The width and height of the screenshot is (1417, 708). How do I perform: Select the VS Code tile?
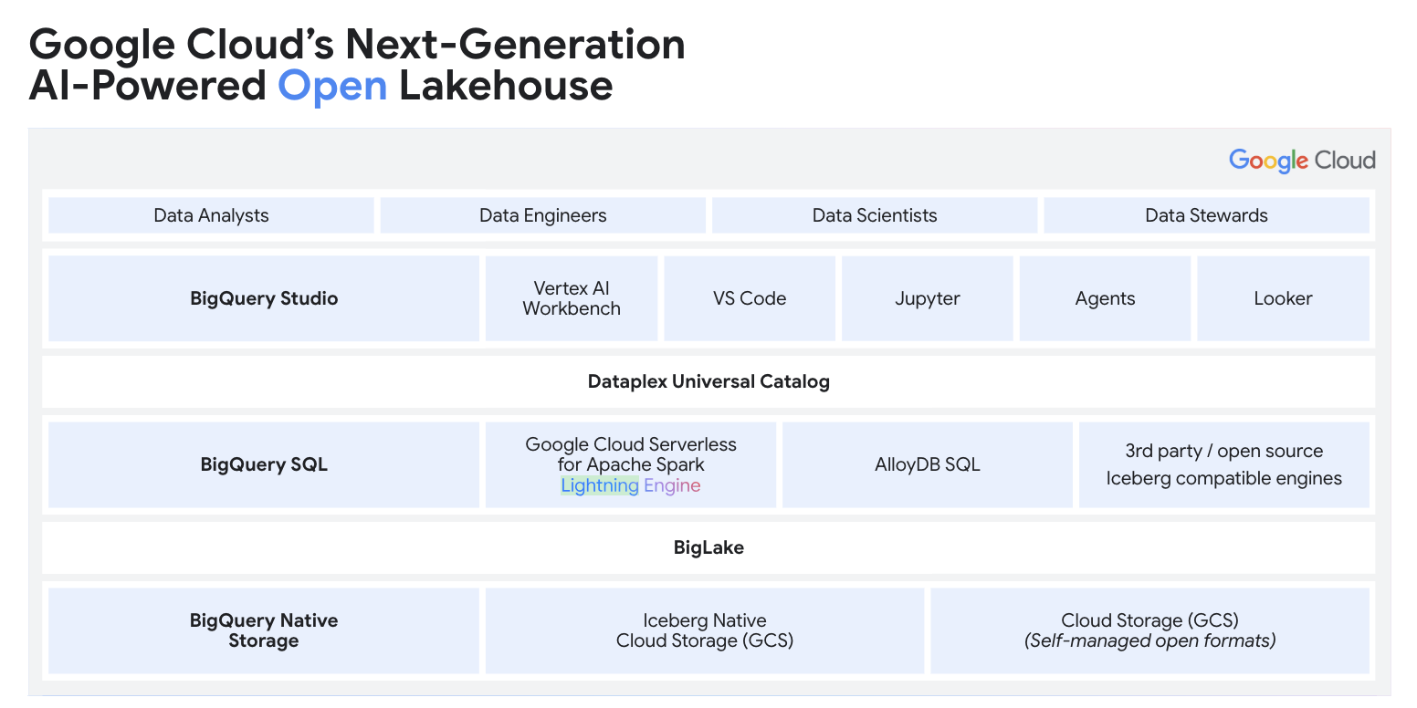(749, 298)
